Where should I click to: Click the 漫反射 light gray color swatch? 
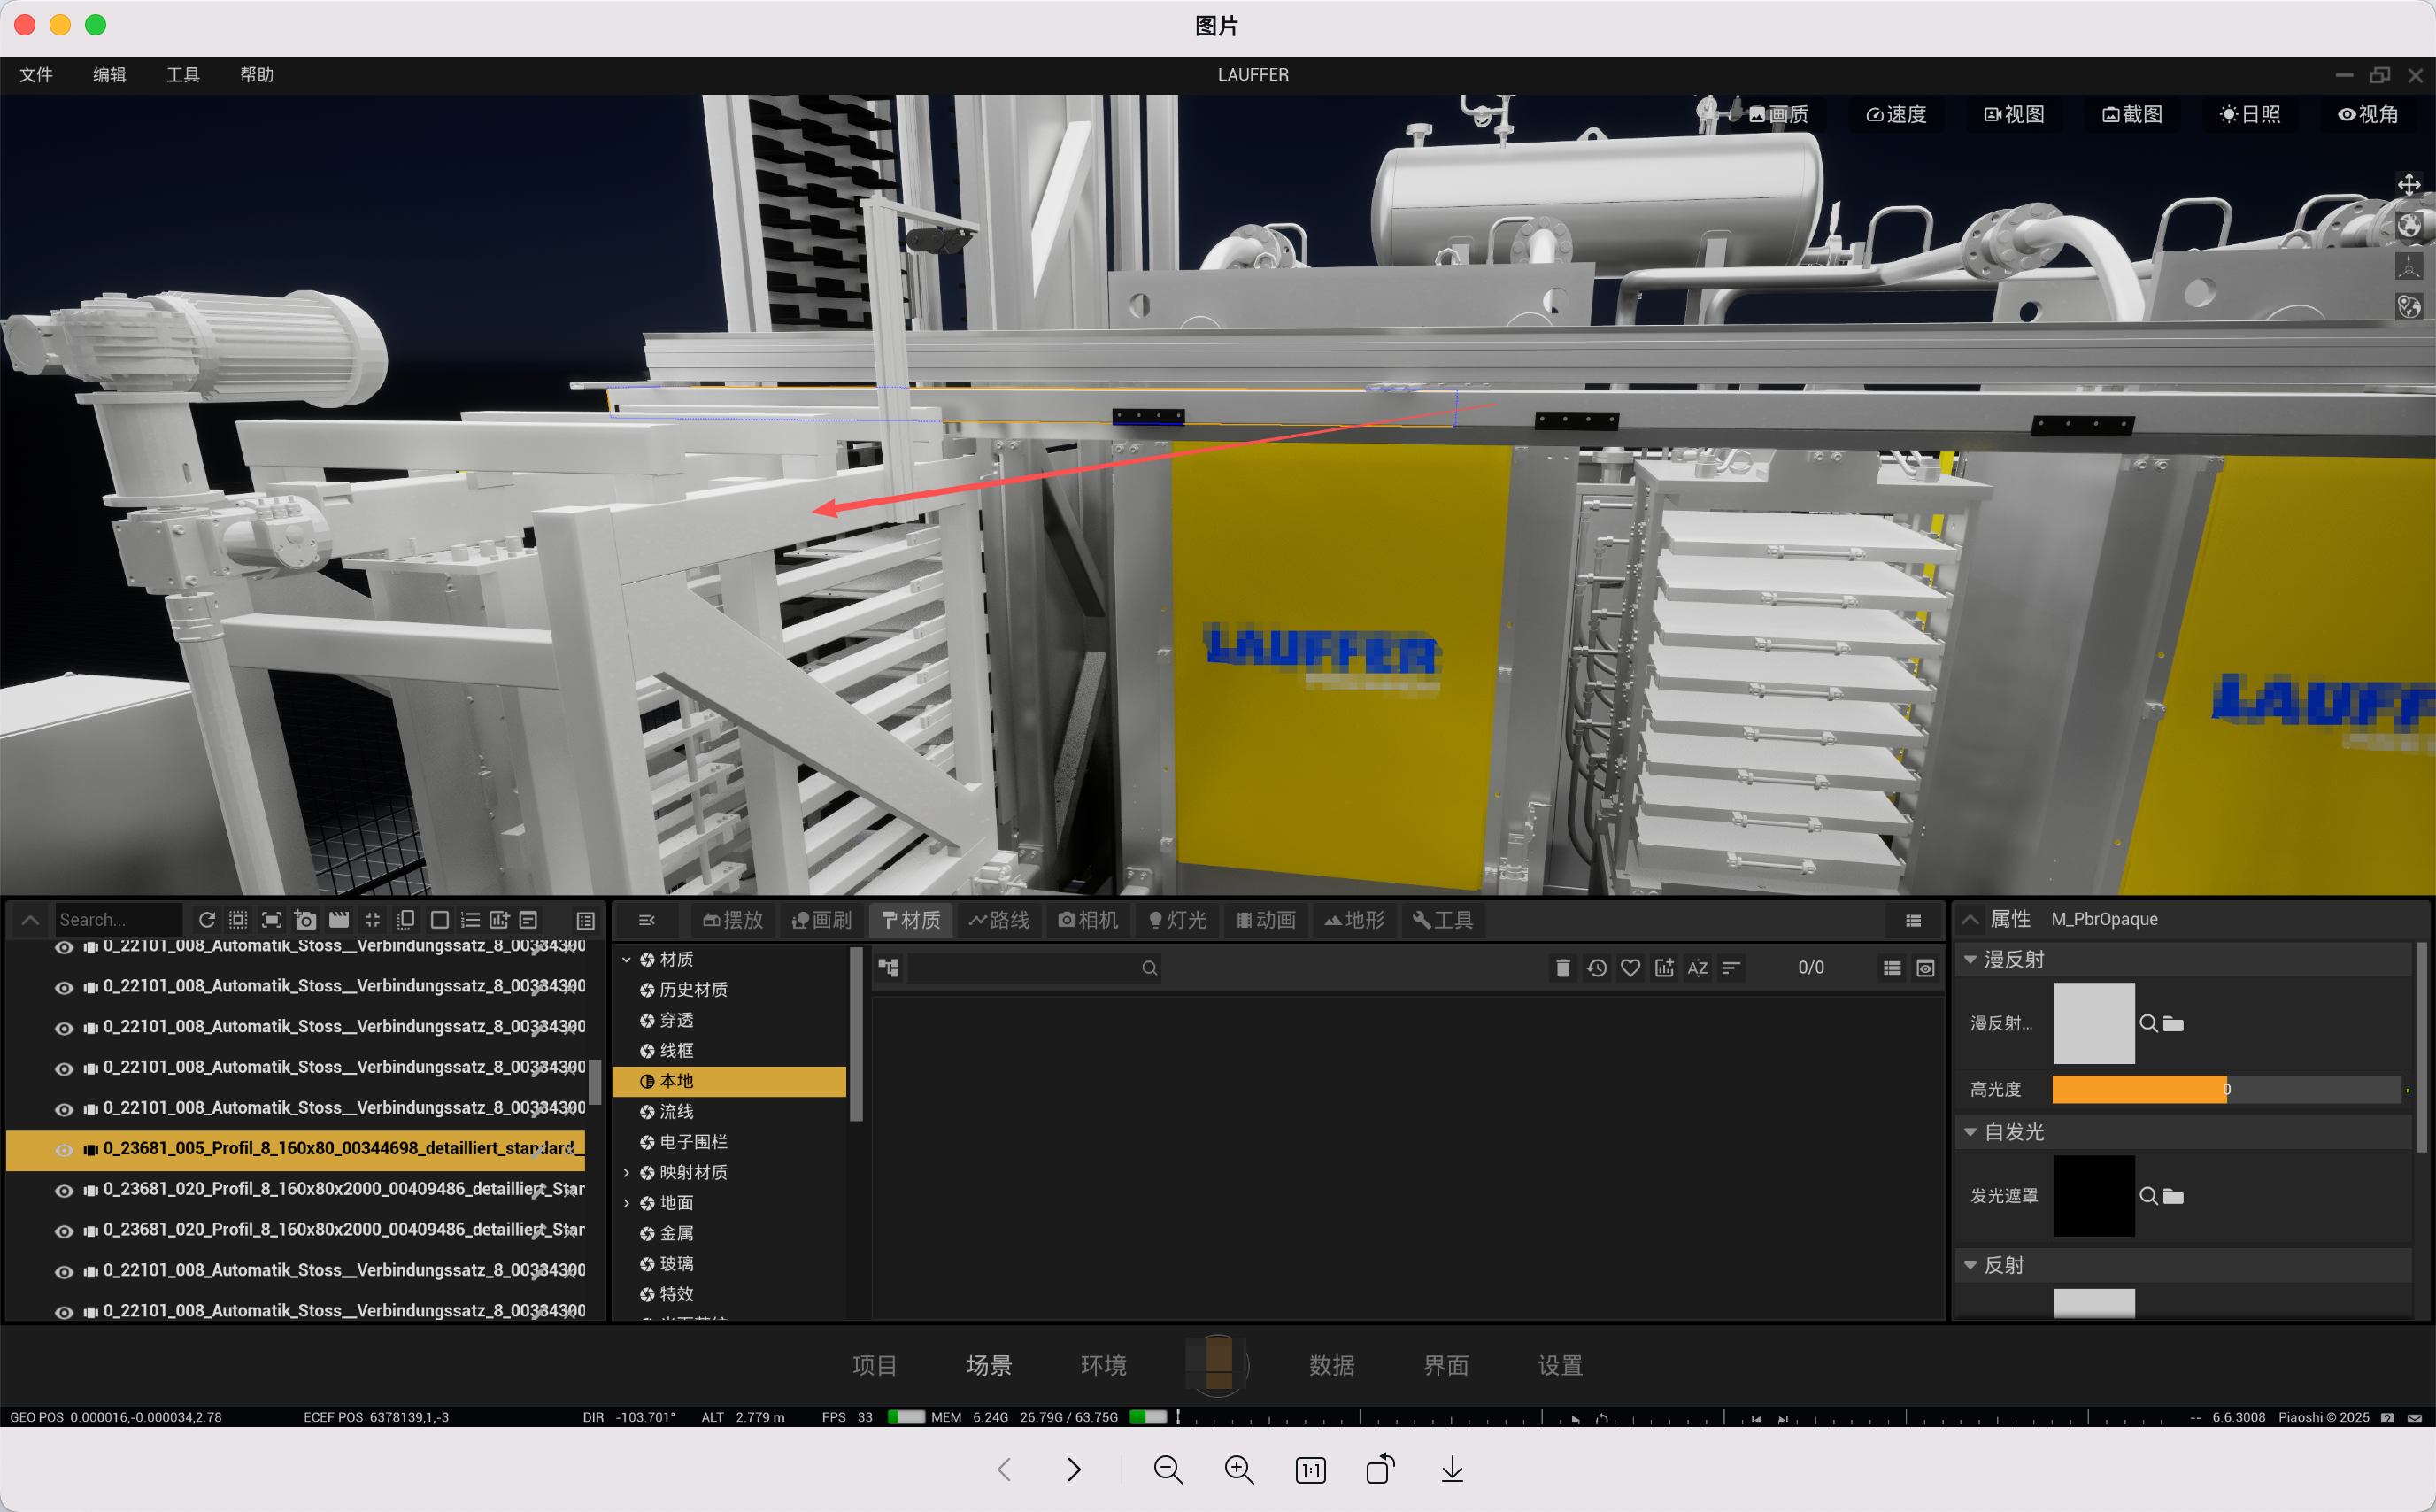click(2094, 1023)
